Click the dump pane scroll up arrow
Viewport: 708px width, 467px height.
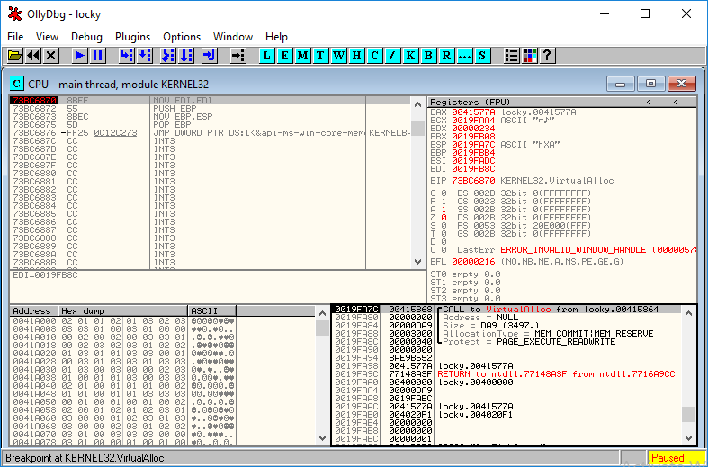pos(322,312)
